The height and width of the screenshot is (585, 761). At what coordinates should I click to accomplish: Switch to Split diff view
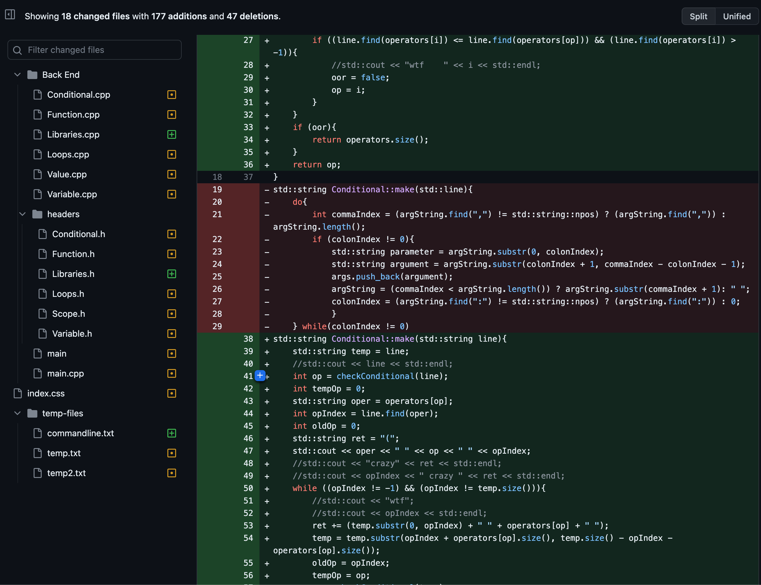pyautogui.click(x=698, y=16)
